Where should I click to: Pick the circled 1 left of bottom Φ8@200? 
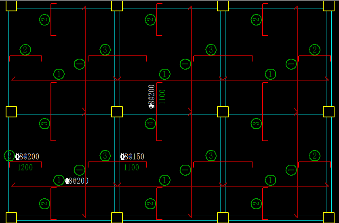click(x=59, y=181)
